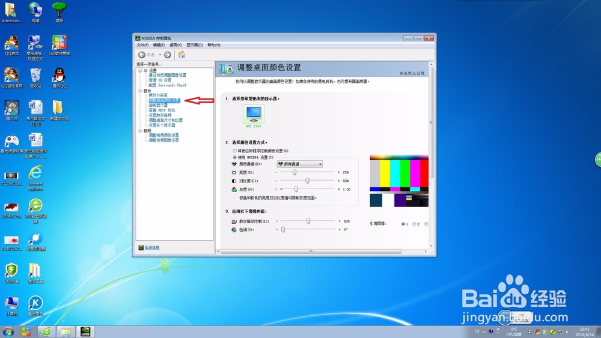Click the 360 browser taskbar icon
The image size is (601, 338).
pos(47,331)
